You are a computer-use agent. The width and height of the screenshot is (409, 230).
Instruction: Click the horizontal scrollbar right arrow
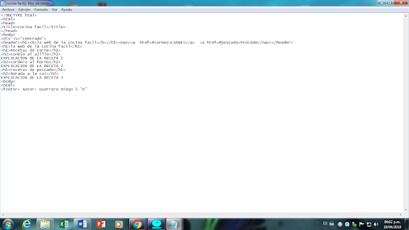pos(401,215)
